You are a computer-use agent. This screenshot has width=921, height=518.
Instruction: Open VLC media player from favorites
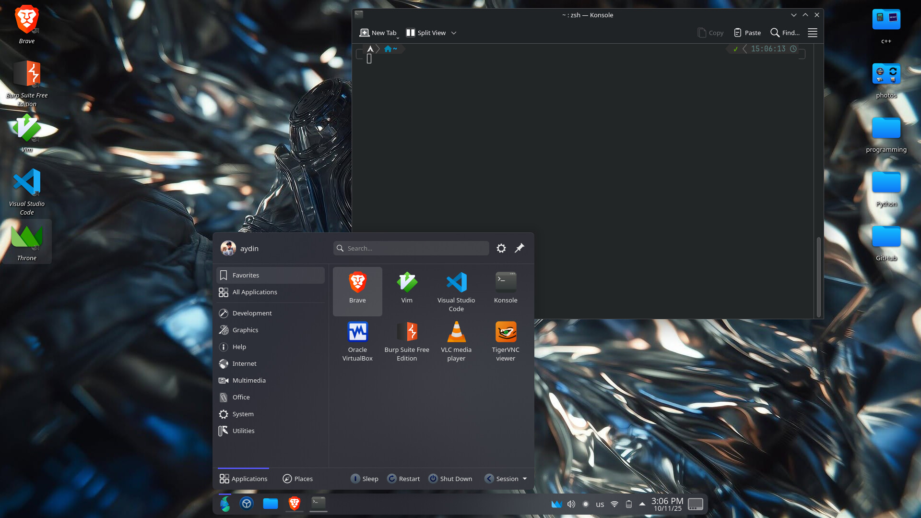[x=456, y=340]
